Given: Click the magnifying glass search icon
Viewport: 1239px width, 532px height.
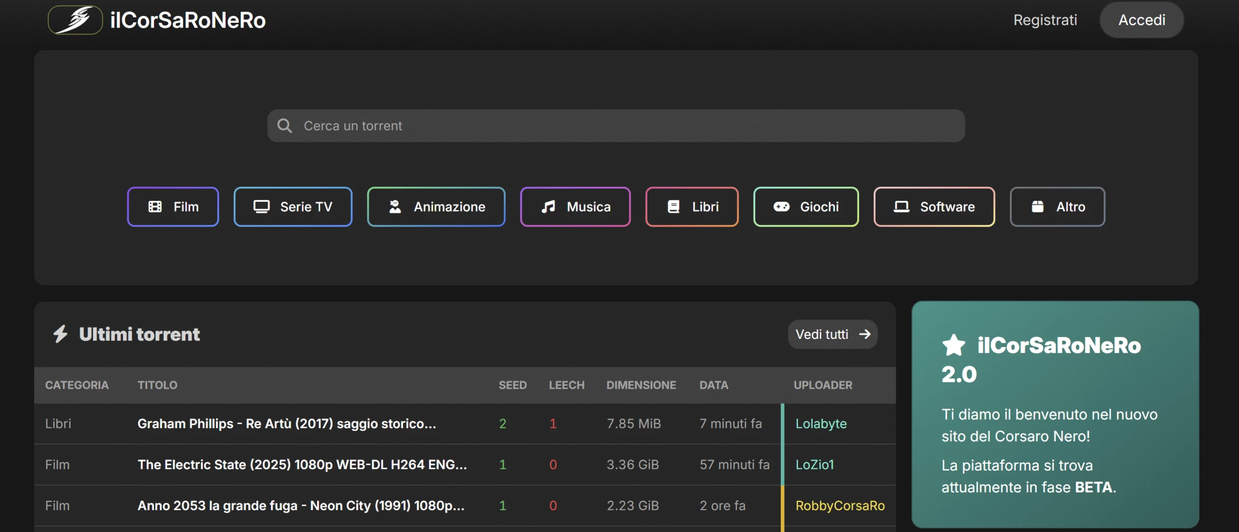Looking at the screenshot, I should pyautogui.click(x=285, y=126).
